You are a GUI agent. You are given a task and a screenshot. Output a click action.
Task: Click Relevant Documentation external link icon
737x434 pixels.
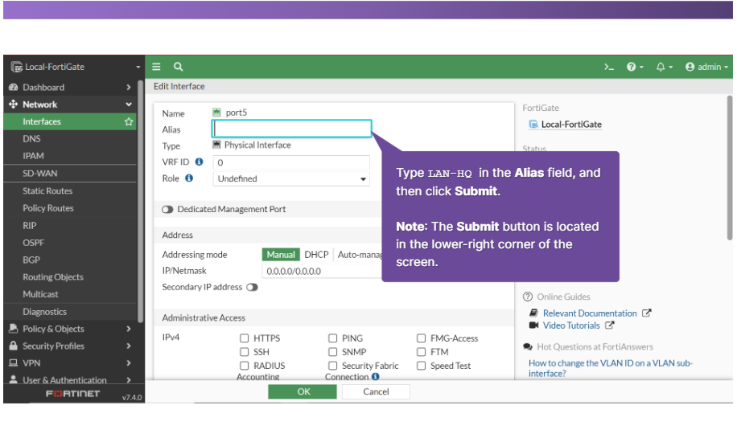(647, 313)
